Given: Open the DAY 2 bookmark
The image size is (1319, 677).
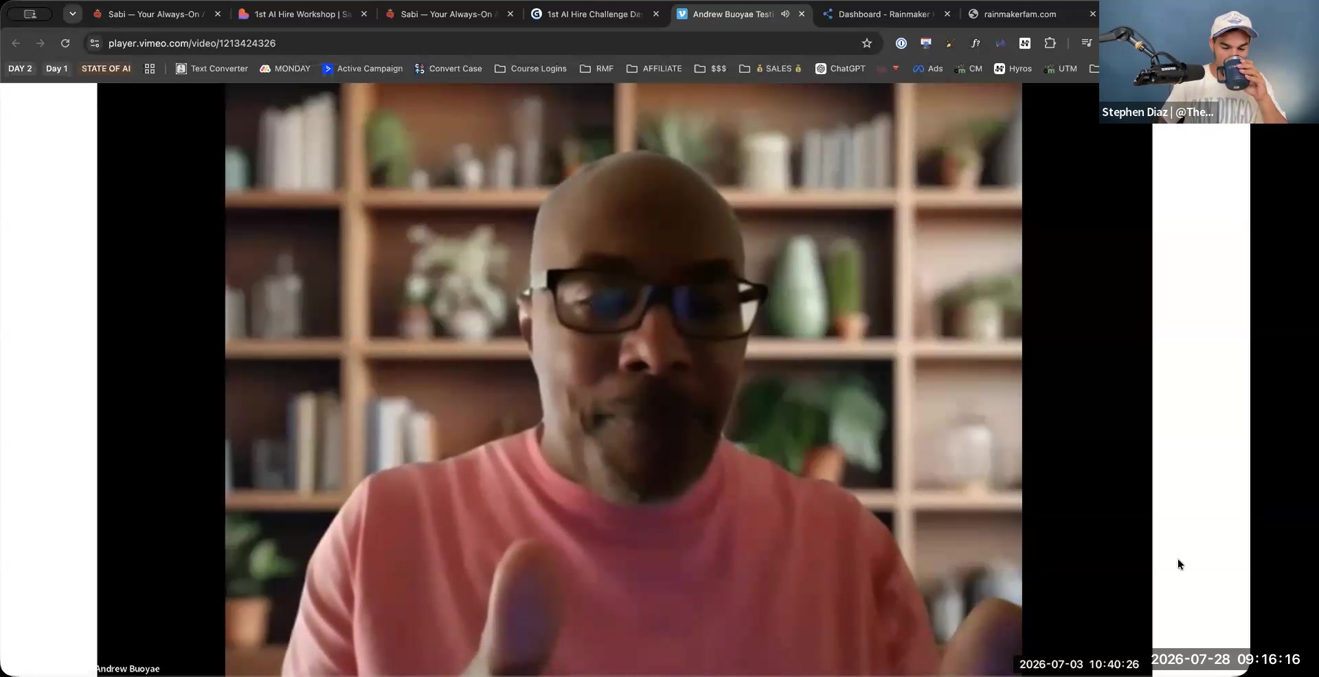Looking at the screenshot, I should (x=20, y=69).
